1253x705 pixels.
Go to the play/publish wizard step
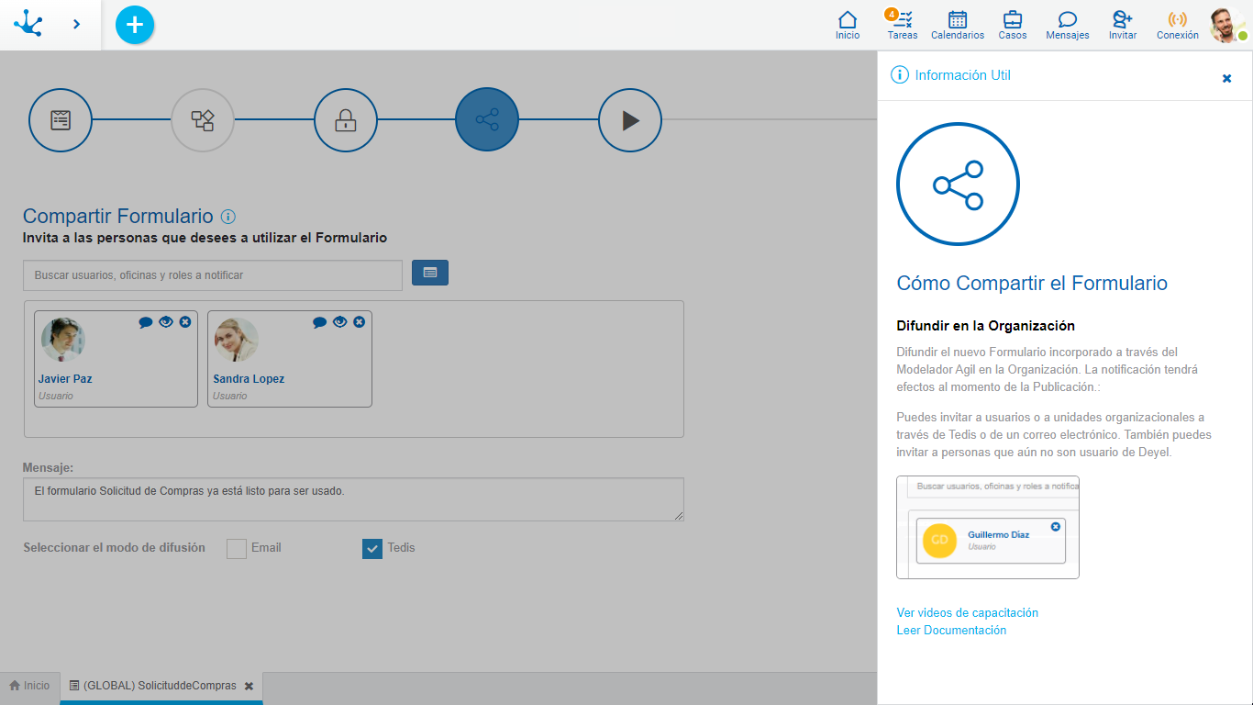point(629,120)
